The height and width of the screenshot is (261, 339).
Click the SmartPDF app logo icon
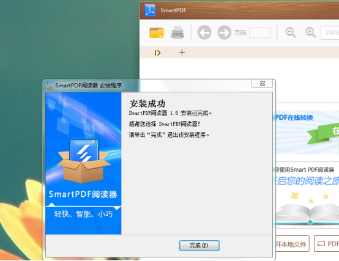pyautogui.click(x=151, y=10)
